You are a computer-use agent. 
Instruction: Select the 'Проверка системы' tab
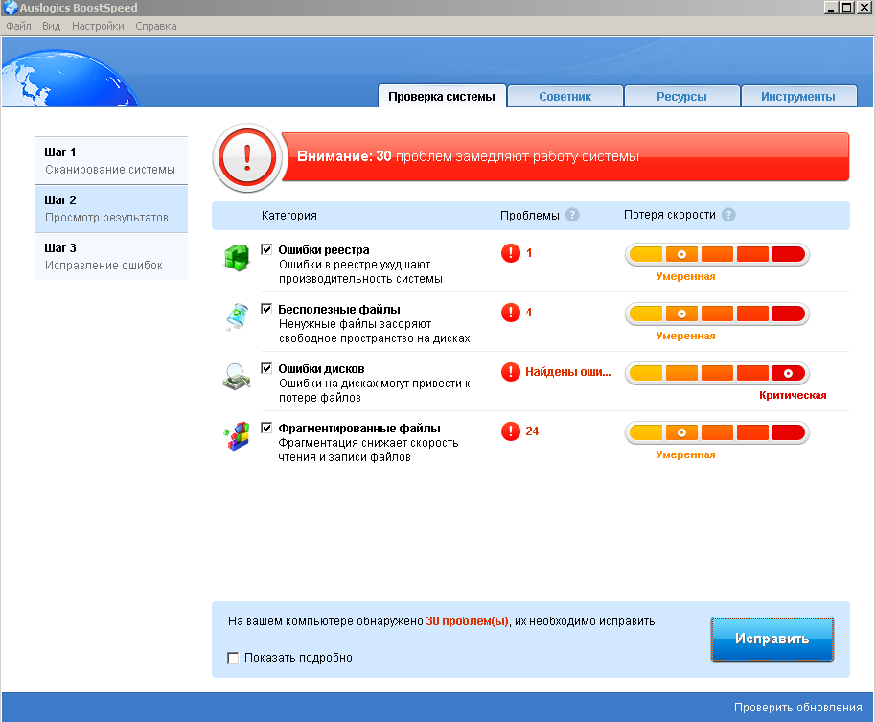point(442,96)
